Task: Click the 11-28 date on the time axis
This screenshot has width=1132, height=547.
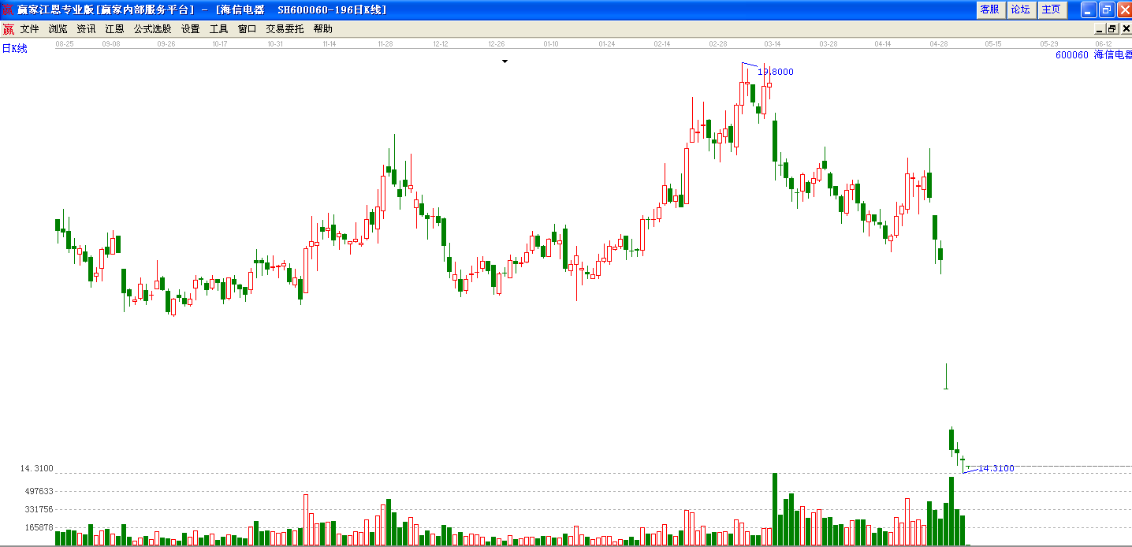Action: [385, 44]
